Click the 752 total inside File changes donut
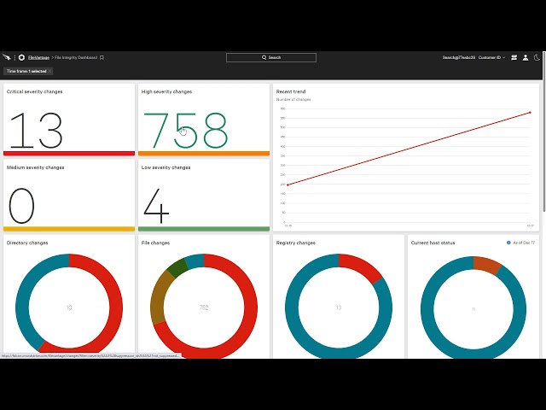This screenshot has width=546, height=410. click(x=204, y=307)
